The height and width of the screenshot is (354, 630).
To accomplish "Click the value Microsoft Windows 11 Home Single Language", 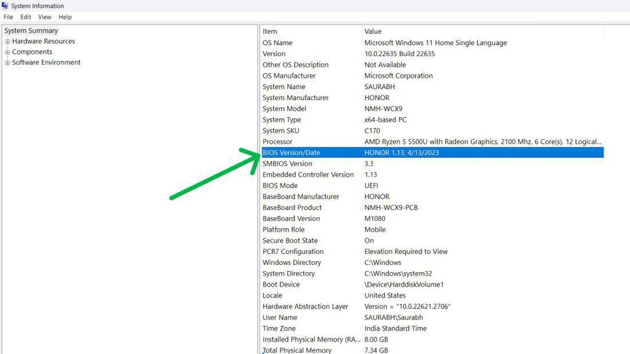I will tap(436, 42).
